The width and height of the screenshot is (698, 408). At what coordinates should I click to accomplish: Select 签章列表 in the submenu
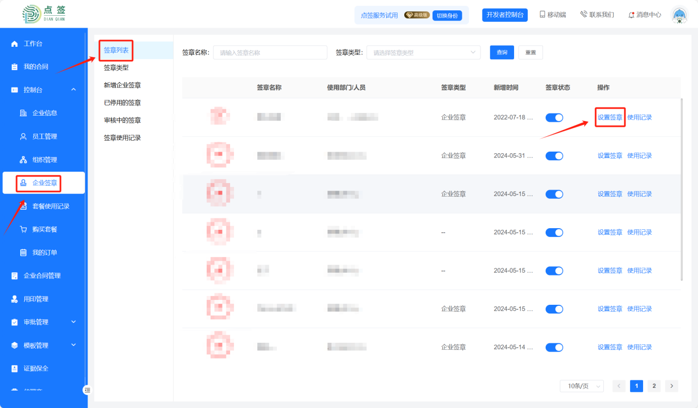click(x=116, y=51)
